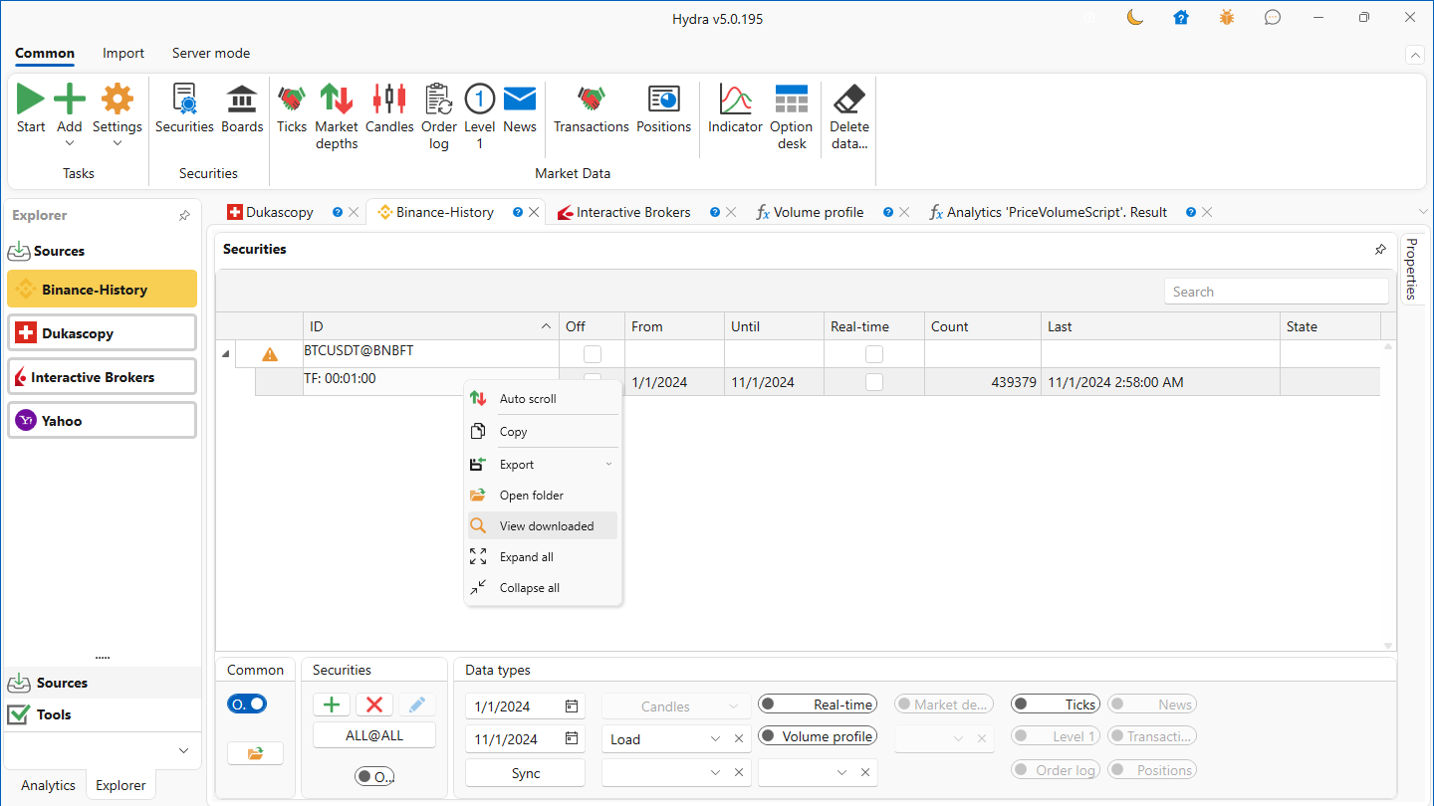Collapse the BTCUSDT@BNBFT tree row
This screenshot has width=1434, height=806.
[225, 354]
